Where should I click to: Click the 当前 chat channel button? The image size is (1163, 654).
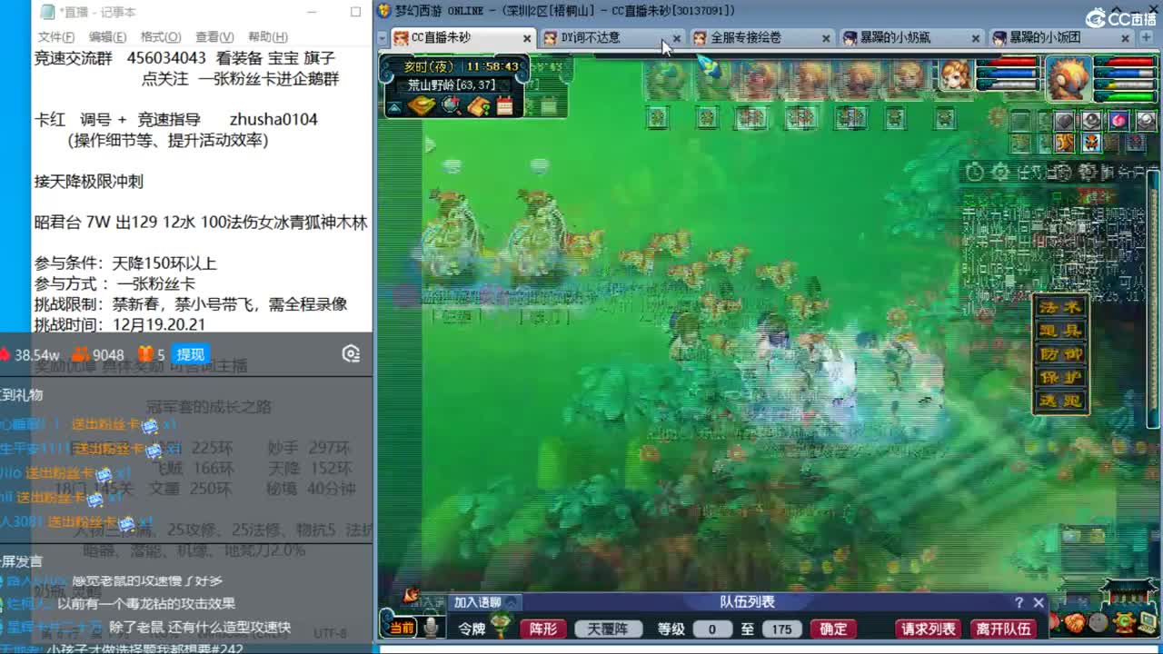(x=401, y=628)
